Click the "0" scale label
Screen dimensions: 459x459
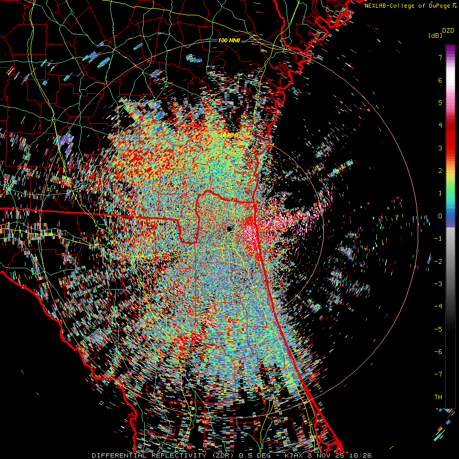coord(440,216)
